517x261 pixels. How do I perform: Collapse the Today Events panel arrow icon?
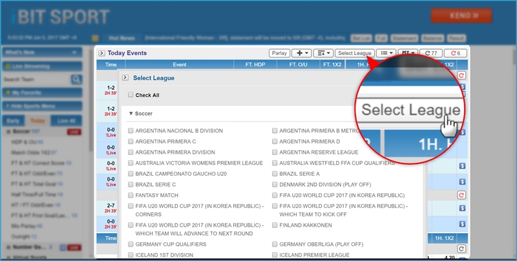102,53
